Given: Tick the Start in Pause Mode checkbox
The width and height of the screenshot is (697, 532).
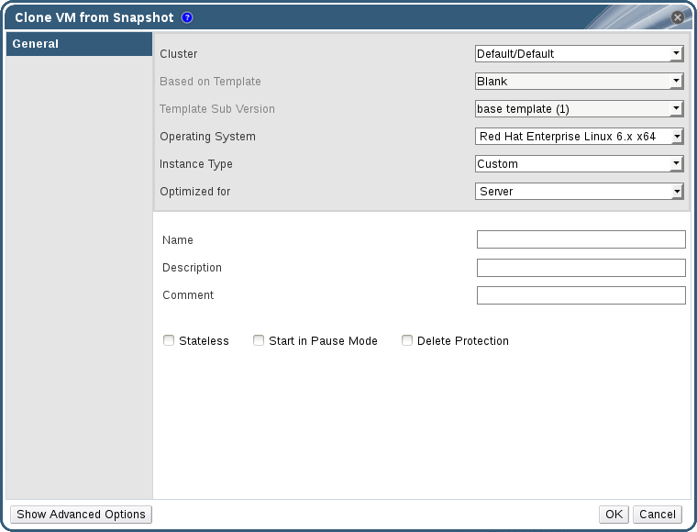Looking at the screenshot, I should point(259,340).
